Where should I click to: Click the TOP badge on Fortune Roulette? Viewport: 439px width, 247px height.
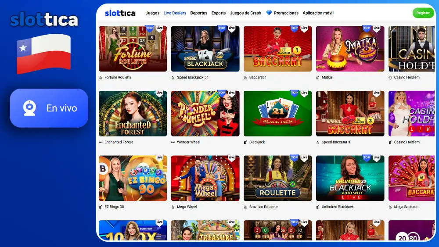pyautogui.click(x=150, y=28)
